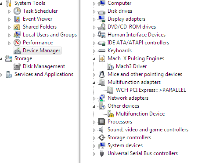Viewport: 198px width, 163px height.
Task: Click the System devices icon
Action: 102,145
